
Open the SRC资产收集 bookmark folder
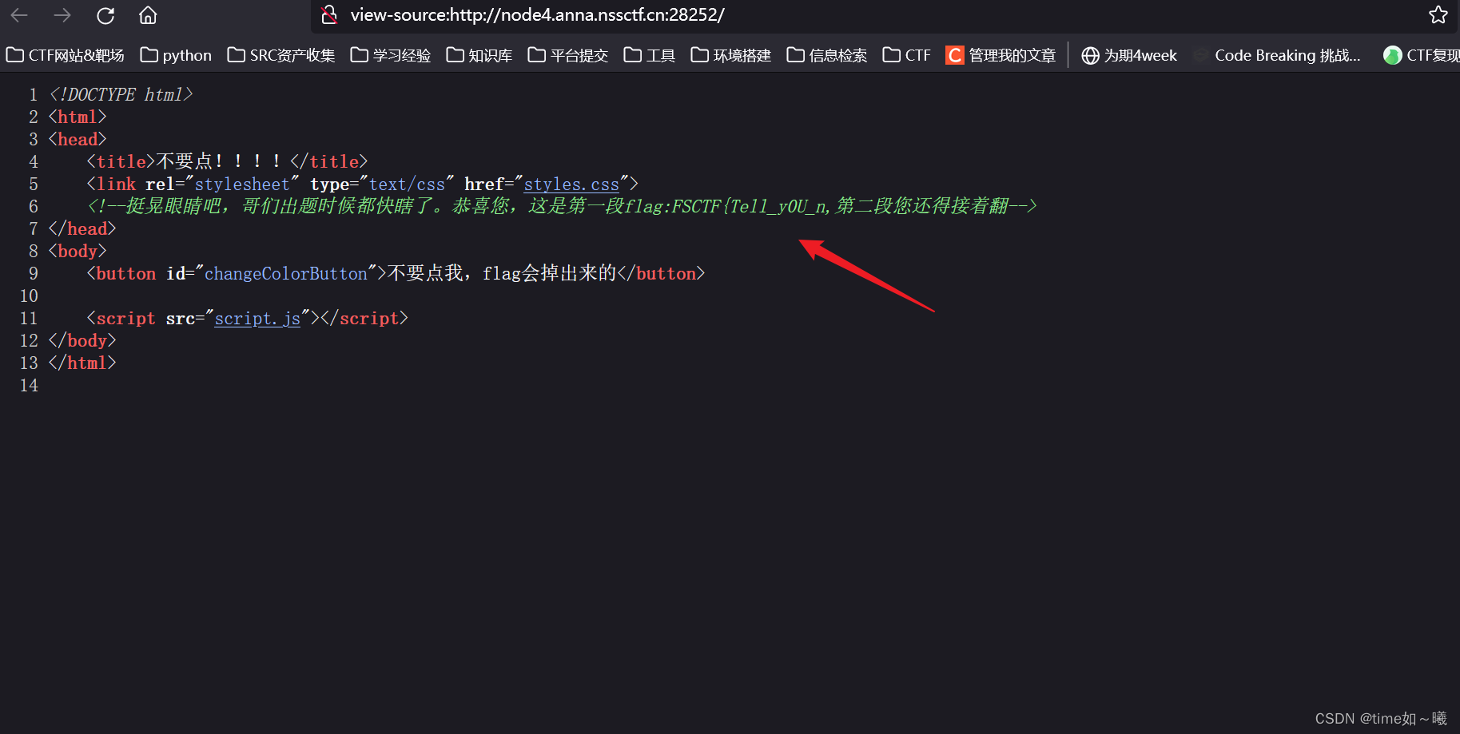coord(281,55)
